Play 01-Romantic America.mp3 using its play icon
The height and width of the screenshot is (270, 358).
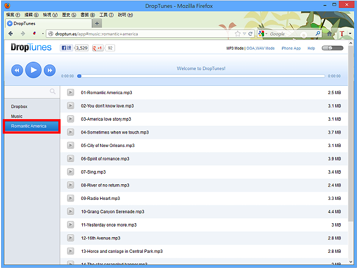[x=71, y=92]
